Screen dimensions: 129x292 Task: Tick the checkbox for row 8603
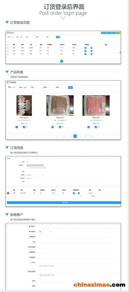(8, 54)
